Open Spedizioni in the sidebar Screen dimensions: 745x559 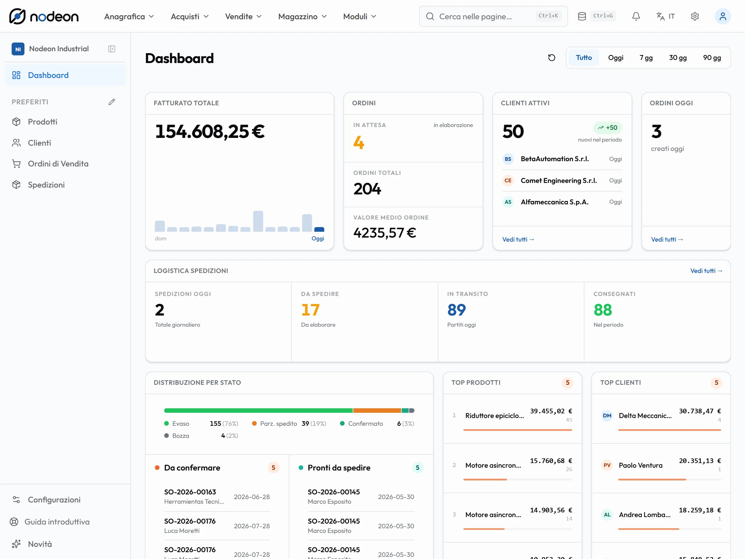pos(65,185)
